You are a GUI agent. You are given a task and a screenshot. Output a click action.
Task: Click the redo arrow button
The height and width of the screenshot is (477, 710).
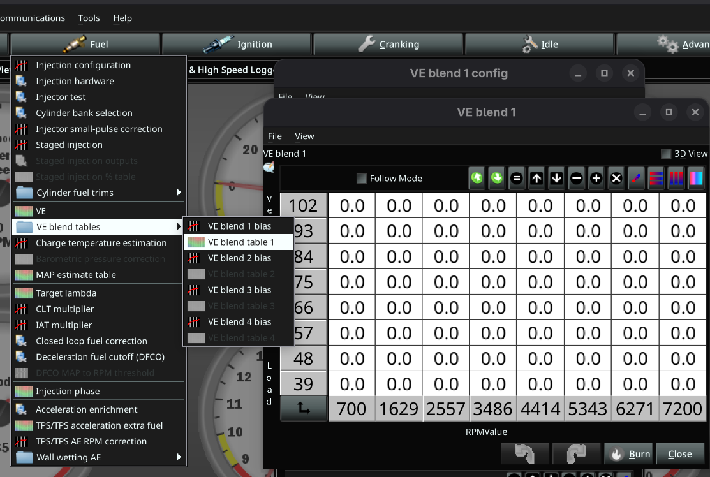tap(575, 454)
